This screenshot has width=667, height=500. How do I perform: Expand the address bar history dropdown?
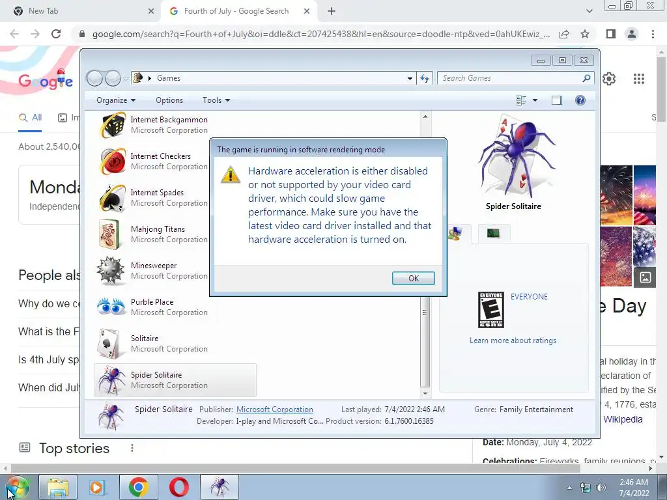point(410,78)
